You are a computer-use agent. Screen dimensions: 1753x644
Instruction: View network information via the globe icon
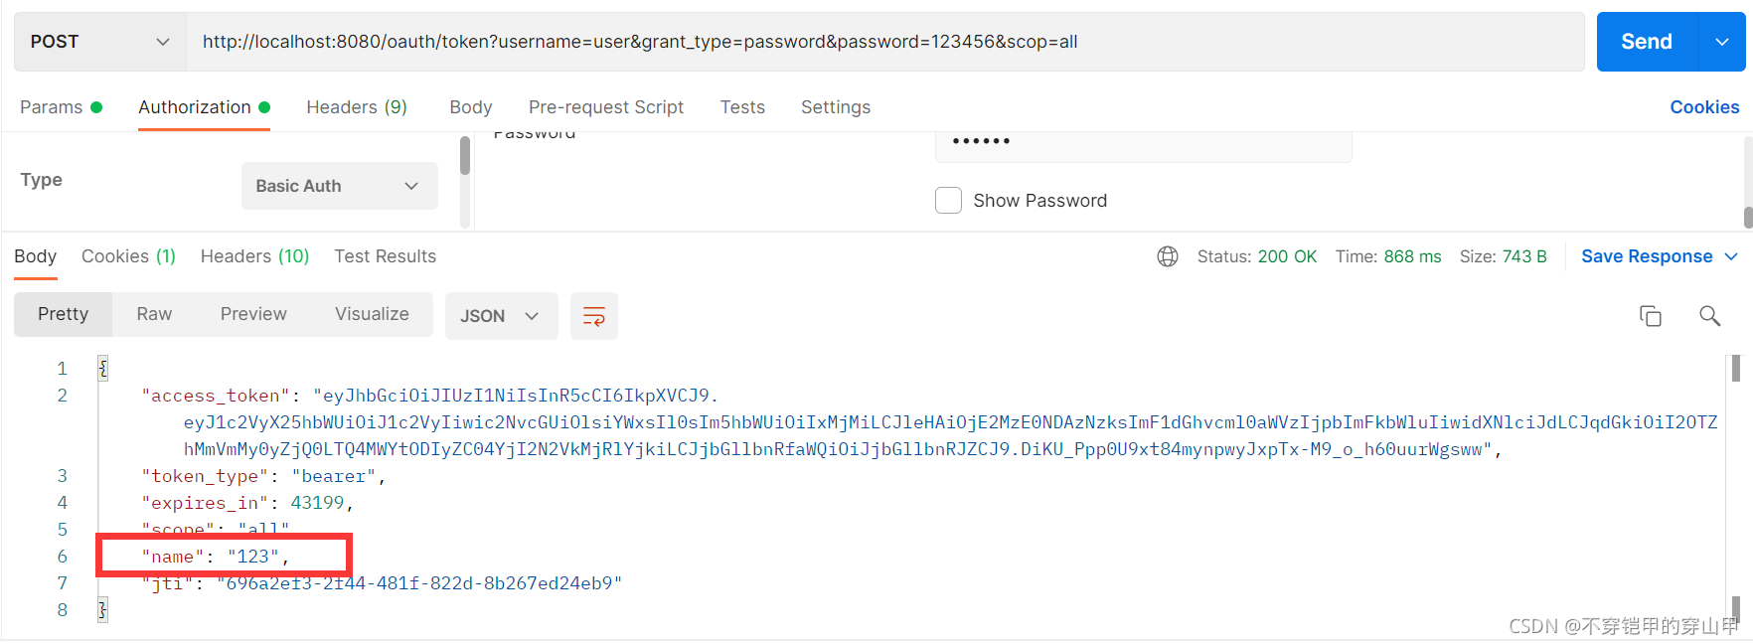point(1167,255)
